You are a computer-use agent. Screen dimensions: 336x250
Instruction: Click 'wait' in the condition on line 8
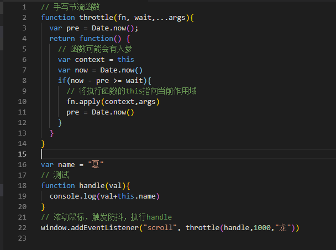(134, 81)
